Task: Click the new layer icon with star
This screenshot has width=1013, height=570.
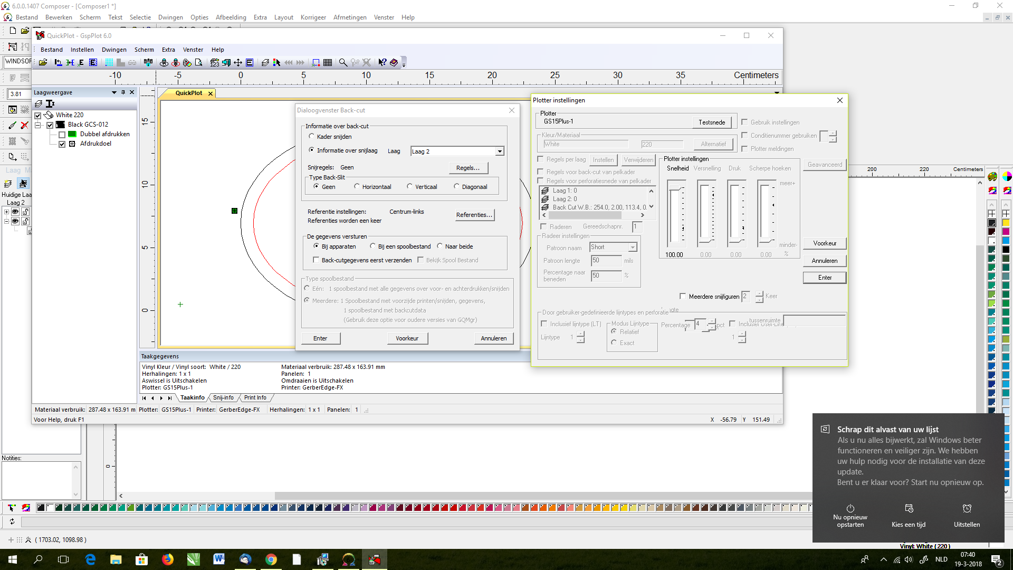Action: click(x=8, y=183)
